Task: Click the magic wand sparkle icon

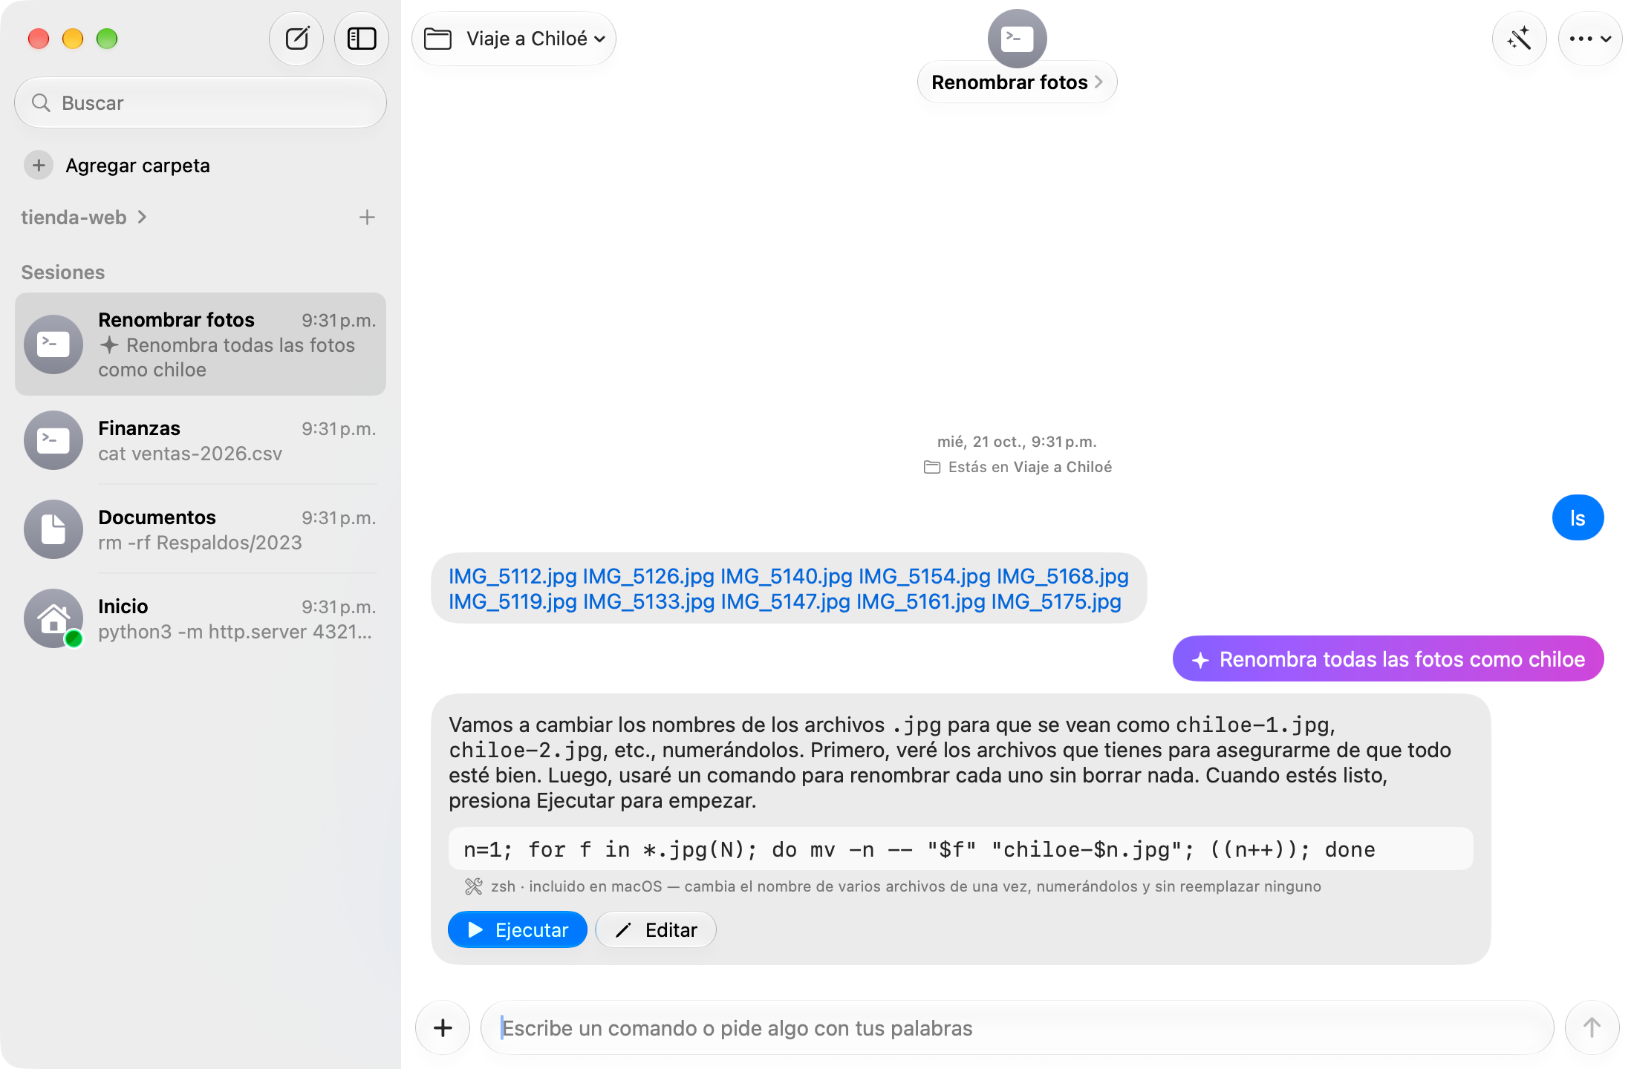Action: pos(1519,39)
